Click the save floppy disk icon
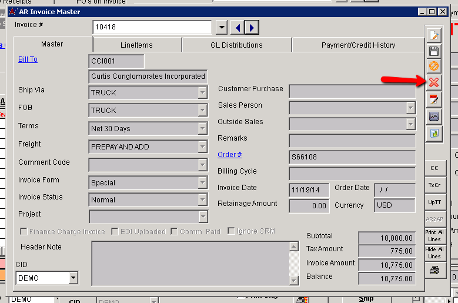Viewport: 458px width, 303px height. click(x=434, y=51)
